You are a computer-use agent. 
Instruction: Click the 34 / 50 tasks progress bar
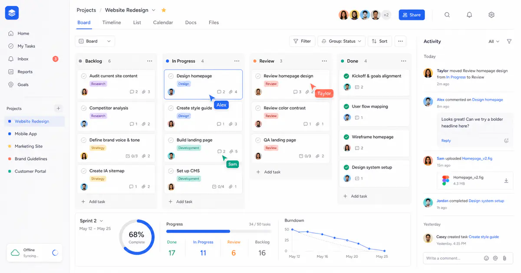218,231
